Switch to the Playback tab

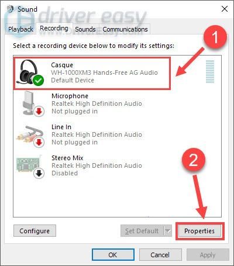coord(20,29)
